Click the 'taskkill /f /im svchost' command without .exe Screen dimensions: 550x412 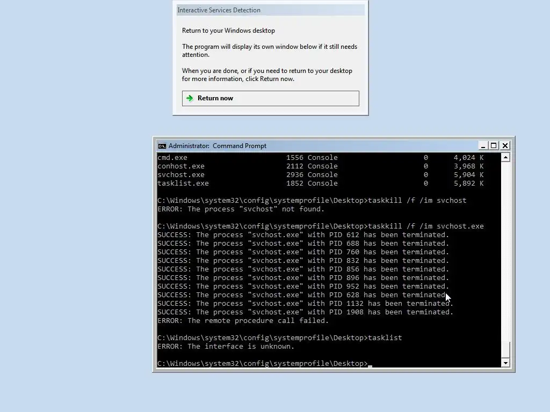(x=312, y=201)
